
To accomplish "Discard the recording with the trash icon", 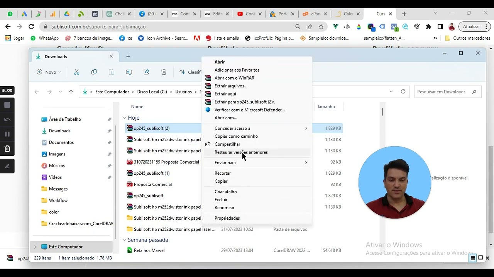I will pos(7,149).
